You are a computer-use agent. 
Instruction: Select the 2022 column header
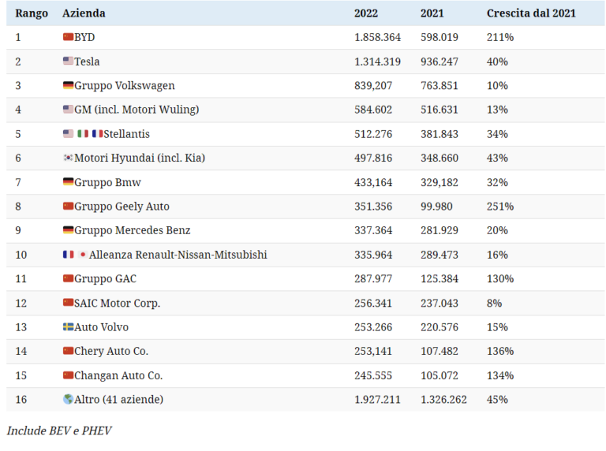(x=366, y=13)
